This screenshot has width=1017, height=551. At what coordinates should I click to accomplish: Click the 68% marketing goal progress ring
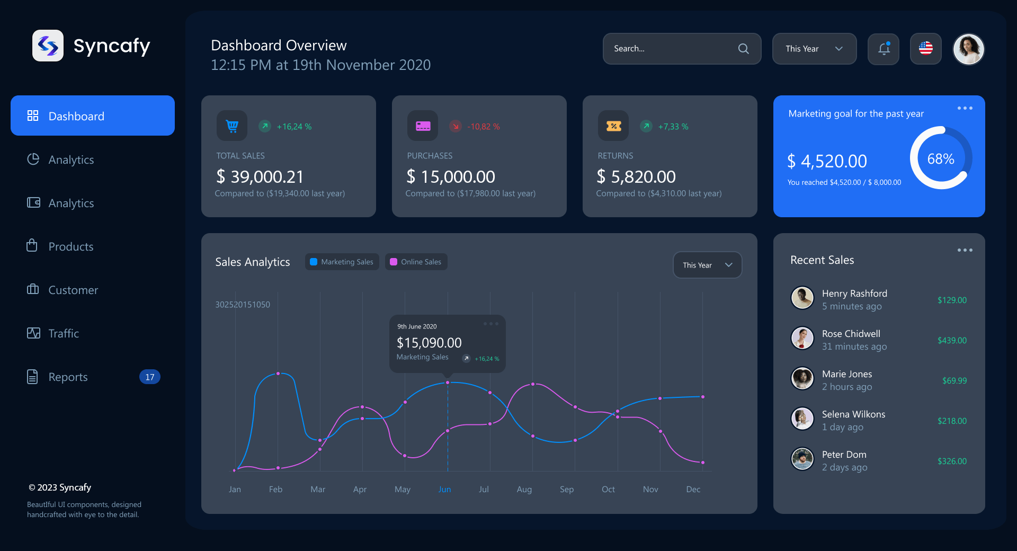tap(941, 158)
